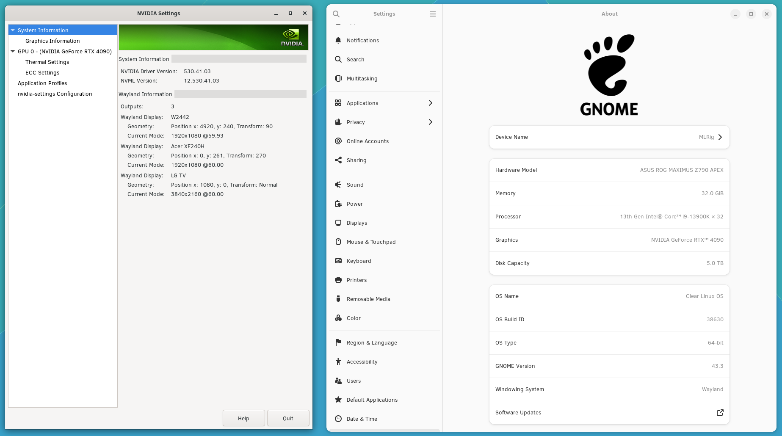The width and height of the screenshot is (782, 436).
Task: Click the OS Name value Clear Linux OS
Action: coord(705,296)
